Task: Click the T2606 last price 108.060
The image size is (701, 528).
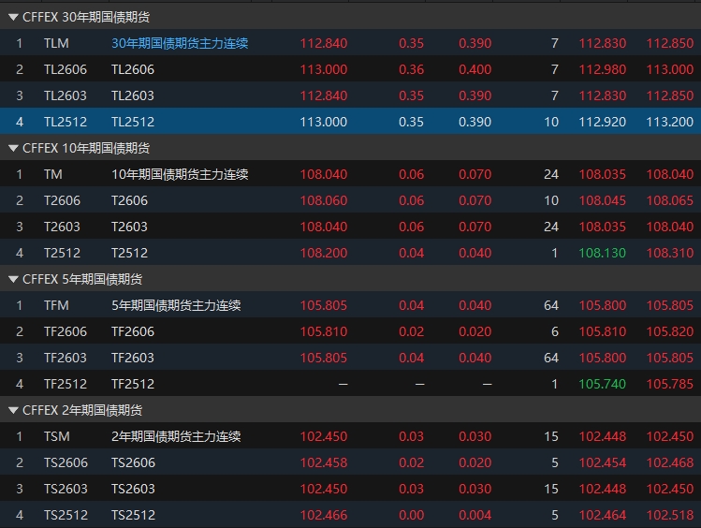Action: 324,200
